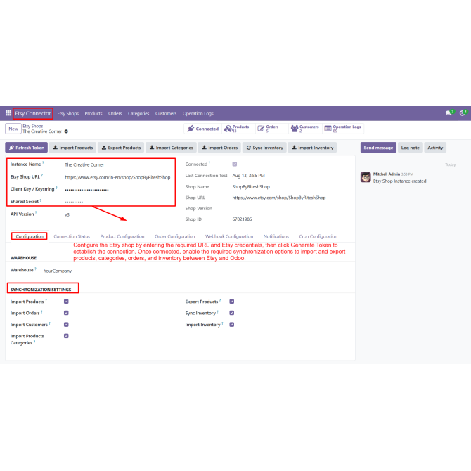Click the Instance Name field
The width and height of the screenshot is (471, 471).
[x=119, y=164]
